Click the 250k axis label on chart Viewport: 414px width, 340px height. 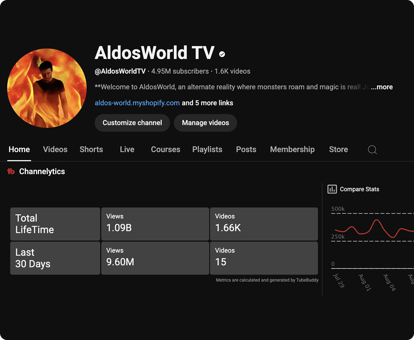338,236
